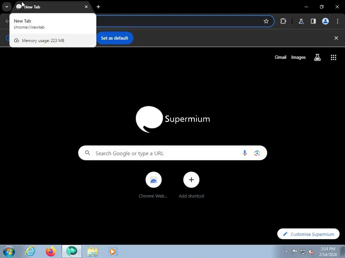Viewport: 345px width, 258px height.
Task: Open Windows Explorer from taskbar
Action: pos(93,251)
